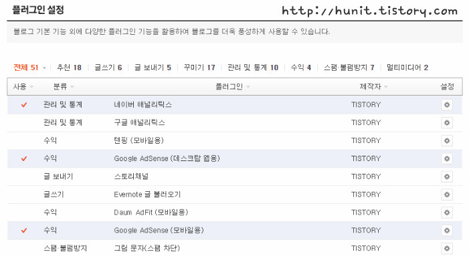The image size is (469, 256).
Task: Expand the 전체 51 dropdown arrow
Action: pos(44,68)
